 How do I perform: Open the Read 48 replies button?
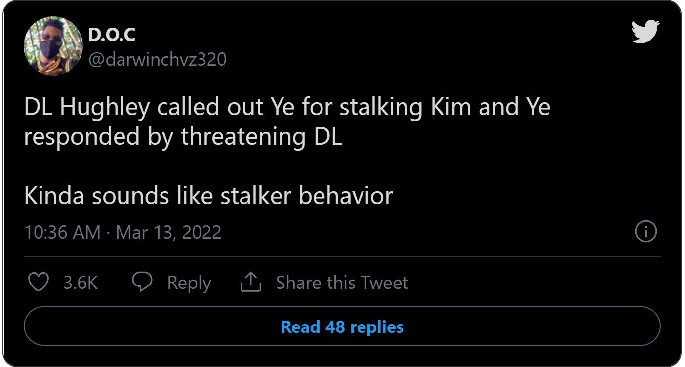point(342,326)
